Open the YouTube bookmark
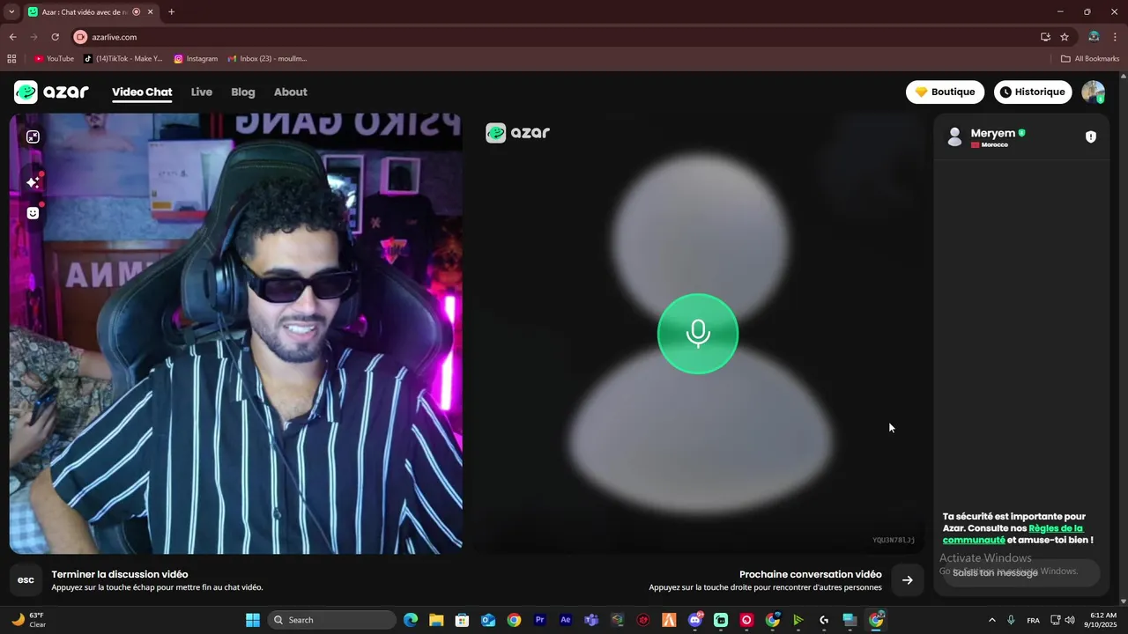The image size is (1128, 634). click(x=54, y=59)
